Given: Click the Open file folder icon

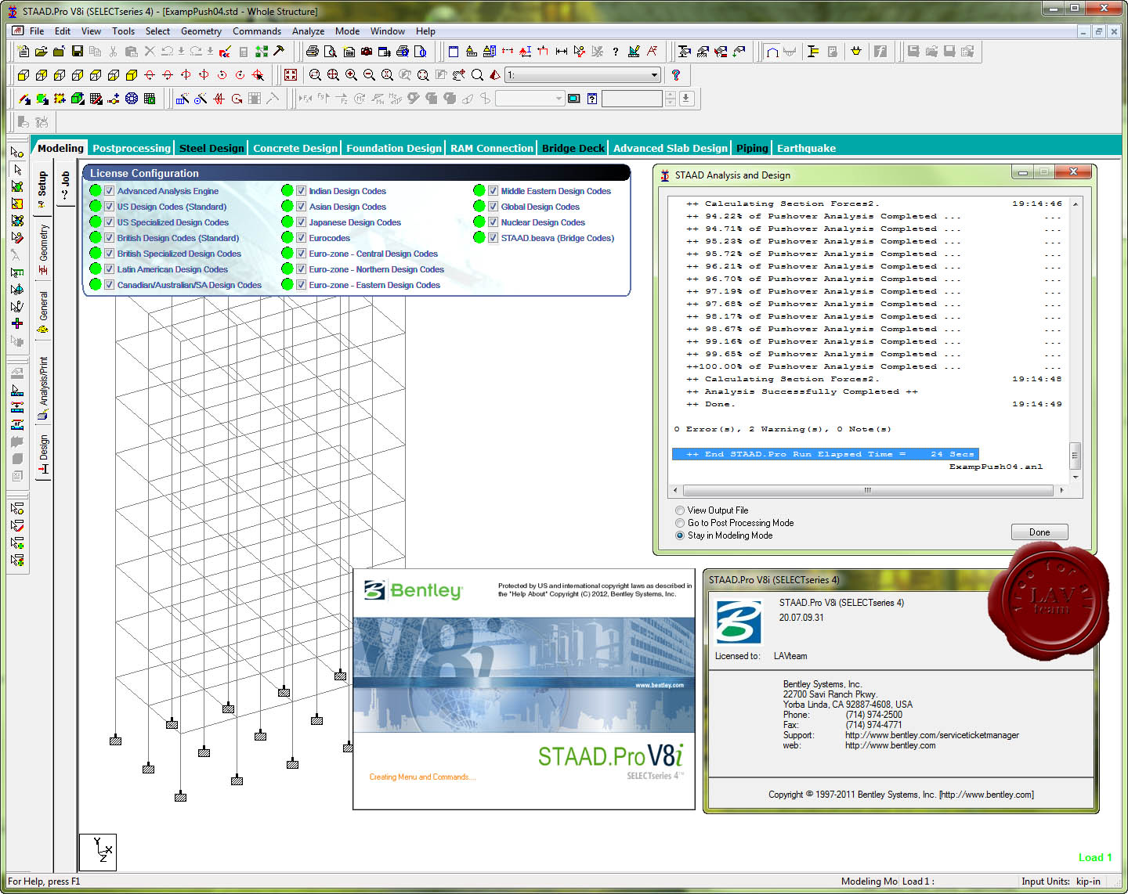Looking at the screenshot, I should [41, 52].
